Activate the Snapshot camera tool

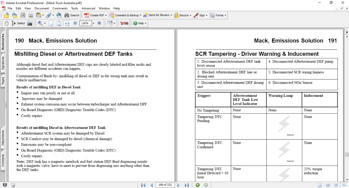coord(30,23)
